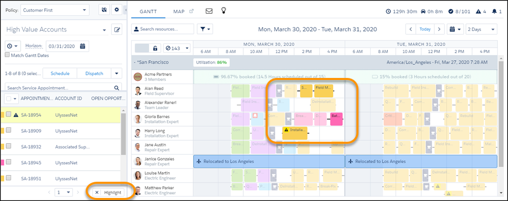Click Alan Reed's avatar photo
The image size is (508, 201).
click(x=138, y=91)
